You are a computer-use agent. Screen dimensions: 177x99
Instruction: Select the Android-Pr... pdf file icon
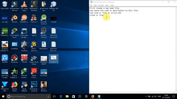click(x=44, y=45)
